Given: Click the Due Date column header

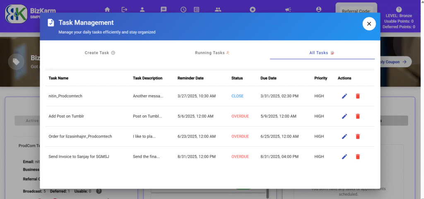Looking at the screenshot, I should 268,78.
